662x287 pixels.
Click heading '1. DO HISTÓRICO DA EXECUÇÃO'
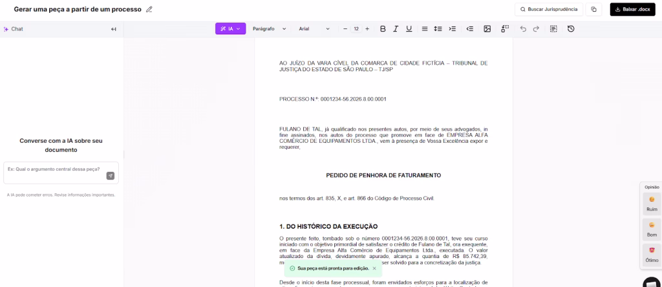(x=328, y=227)
